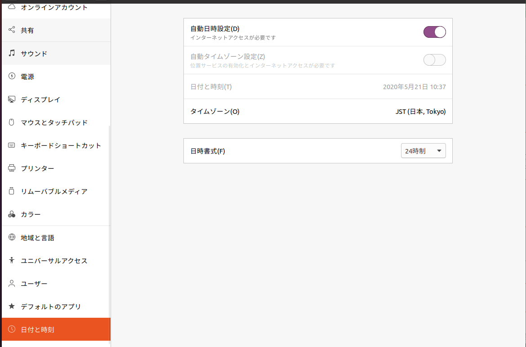The height and width of the screenshot is (347, 526).
Task: Click the cloud icon for オンラインアカウント
Action: pyautogui.click(x=12, y=6)
